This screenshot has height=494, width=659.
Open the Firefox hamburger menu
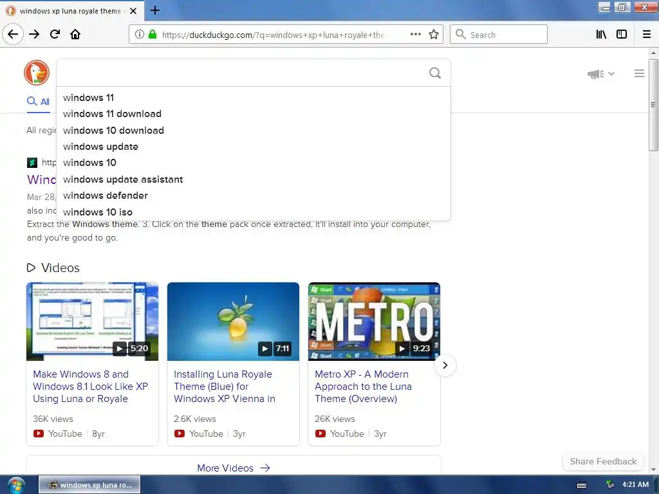(647, 35)
